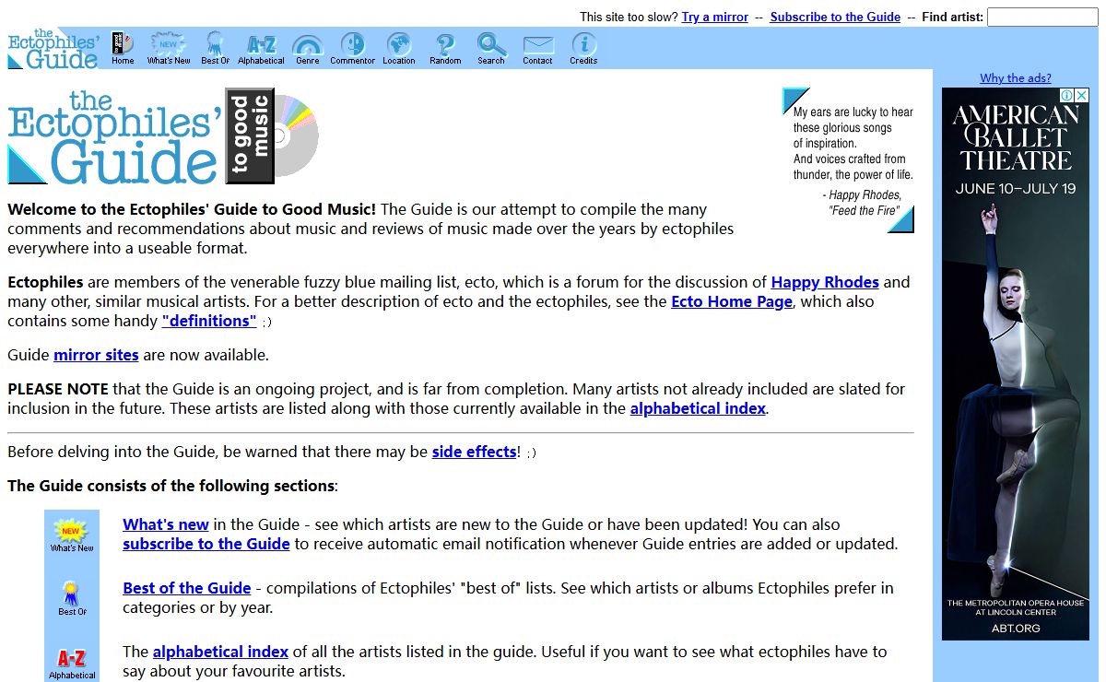Open the Home icon in the navigation bar
This screenshot has width=1106, height=682.
click(x=123, y=49)
